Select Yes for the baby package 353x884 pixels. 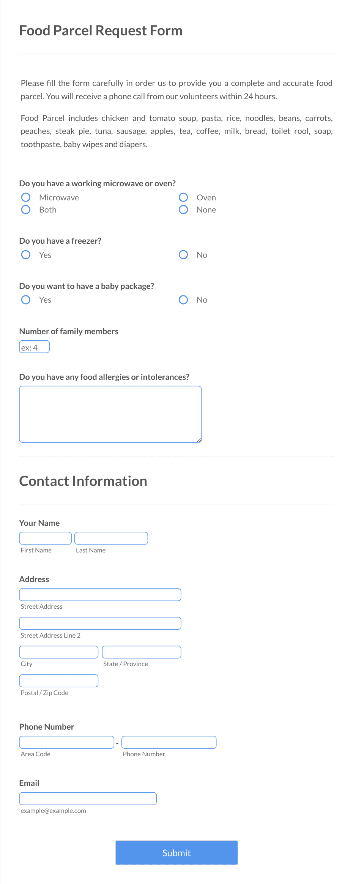pos(25,300)
